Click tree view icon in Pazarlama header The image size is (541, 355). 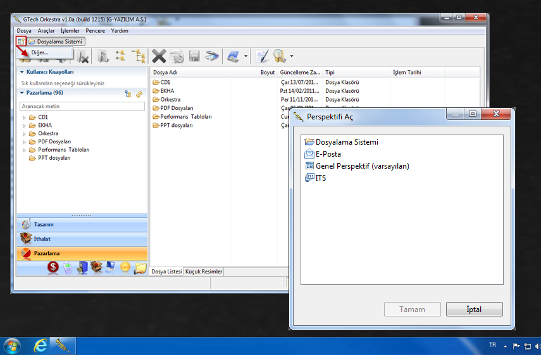(x=128, y=93)
